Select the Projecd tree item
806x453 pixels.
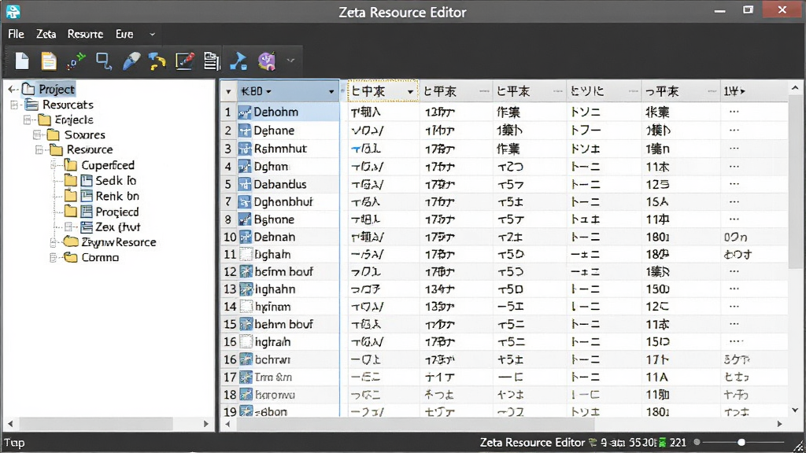pyautogui.click(x=117, y=212)
